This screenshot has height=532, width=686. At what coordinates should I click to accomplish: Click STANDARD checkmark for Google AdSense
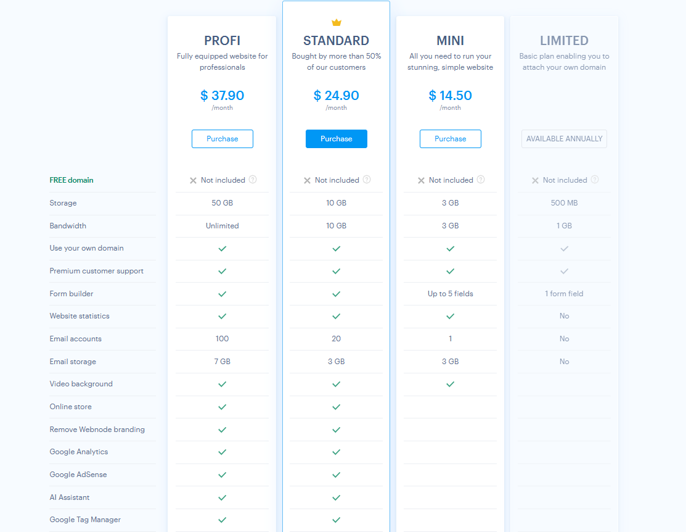coord(337,475)
